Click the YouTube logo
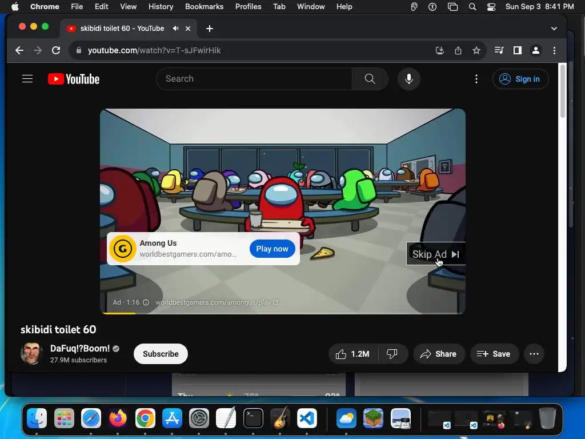This screenshot has height=439, width=585. coord(74,79)
